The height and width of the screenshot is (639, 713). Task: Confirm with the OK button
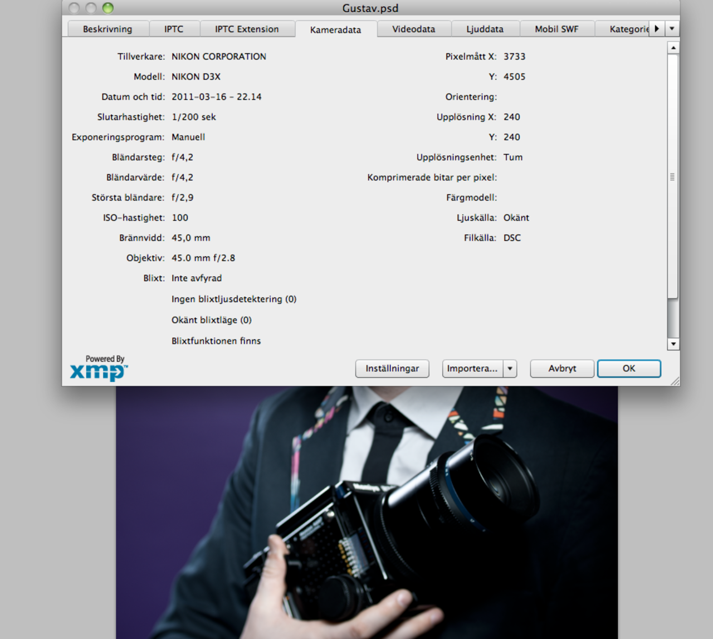(x=629, y=368)
